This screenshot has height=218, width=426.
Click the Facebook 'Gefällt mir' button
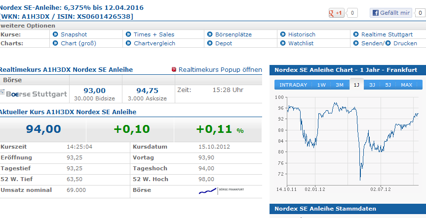[390, 13]
